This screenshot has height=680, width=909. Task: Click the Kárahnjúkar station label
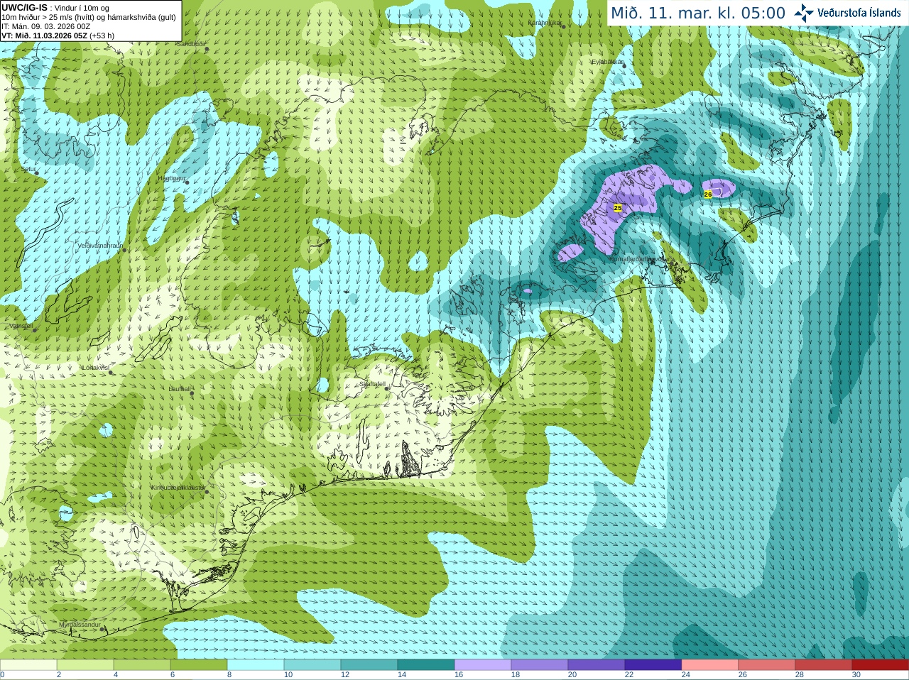tap(545, 23)
